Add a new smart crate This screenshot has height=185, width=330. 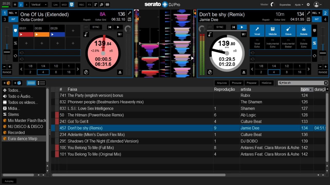[18, 83]
